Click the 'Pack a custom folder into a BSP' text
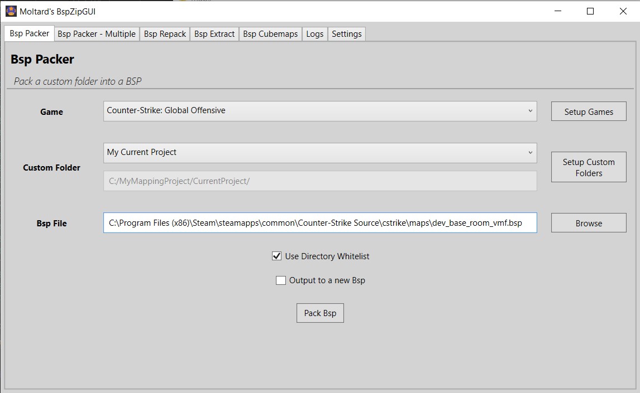 tap(78, 81)
